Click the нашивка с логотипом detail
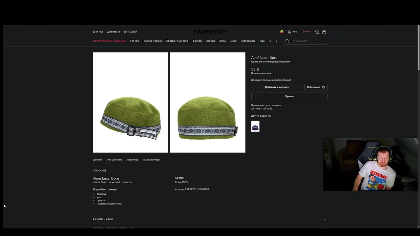 (x=109, y=204)
